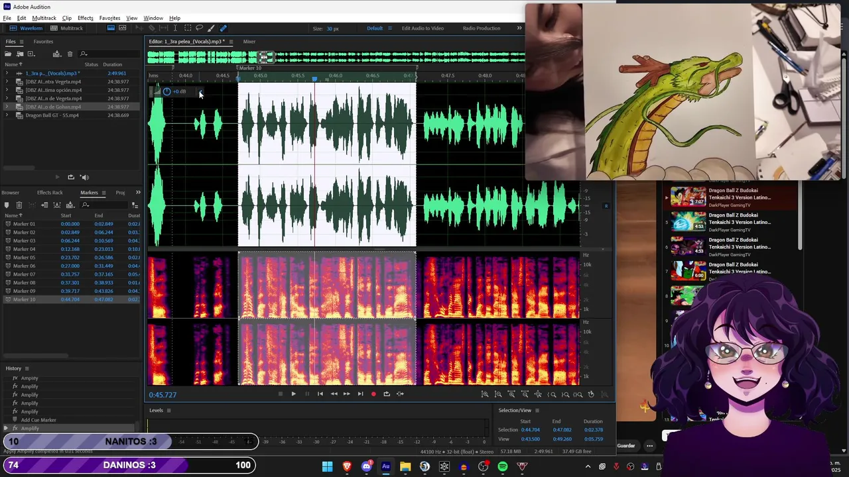Click the Play button in transport controls
Screen dimensions: 849x477
pyautogui.click(x=293, y=394)
